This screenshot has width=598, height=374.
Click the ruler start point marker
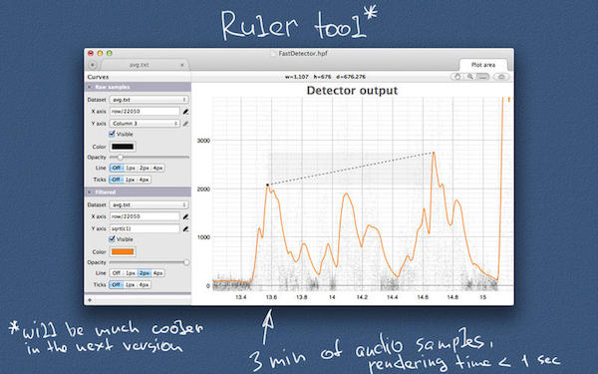268,185
